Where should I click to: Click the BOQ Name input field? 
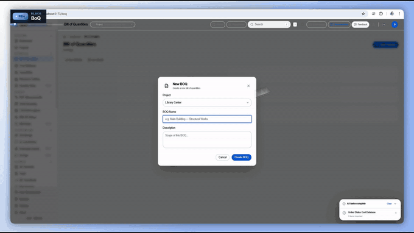(207, 119)
